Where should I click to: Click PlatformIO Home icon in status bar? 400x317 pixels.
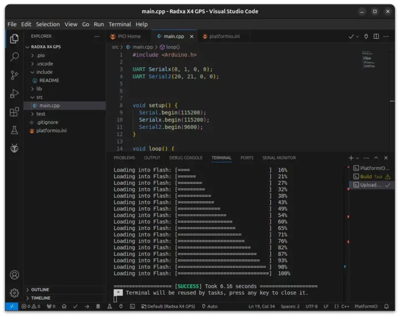pyautogui.click(x=64, y=306)
